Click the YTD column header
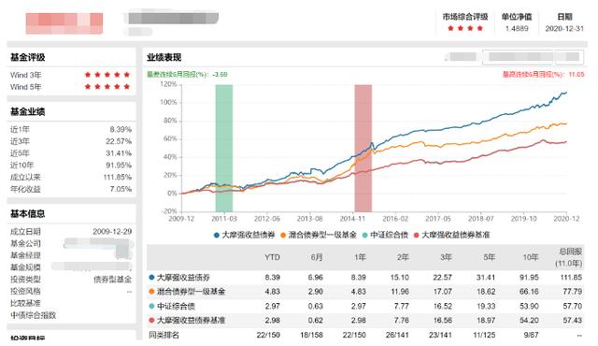598x346 pixels. 272,257
